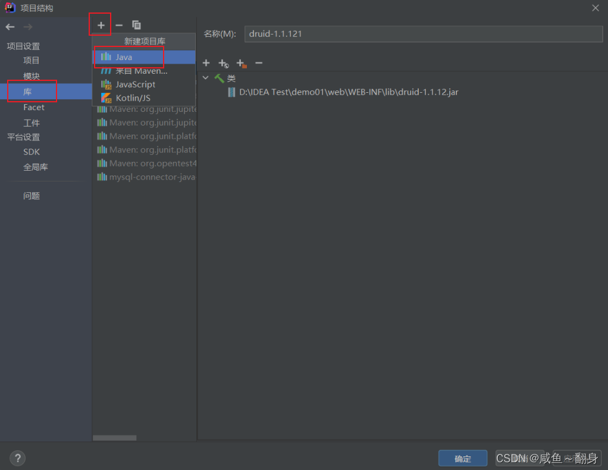Image resolution: width=608 pixels, height=470 pixels.
Task: Choose Kotlin/JS library type
Action: click(x=144, y=98)
